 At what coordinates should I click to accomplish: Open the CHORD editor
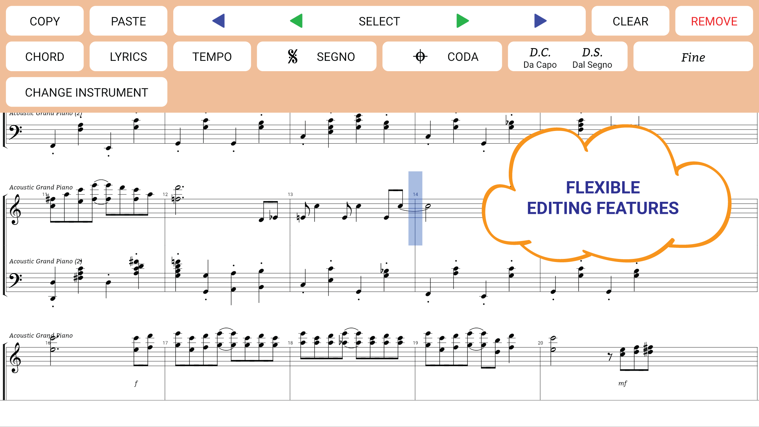45,57
